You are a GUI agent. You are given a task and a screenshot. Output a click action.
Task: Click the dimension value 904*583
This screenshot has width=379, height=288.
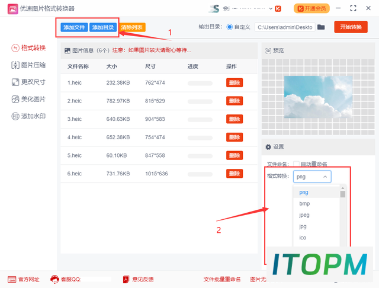155,119
